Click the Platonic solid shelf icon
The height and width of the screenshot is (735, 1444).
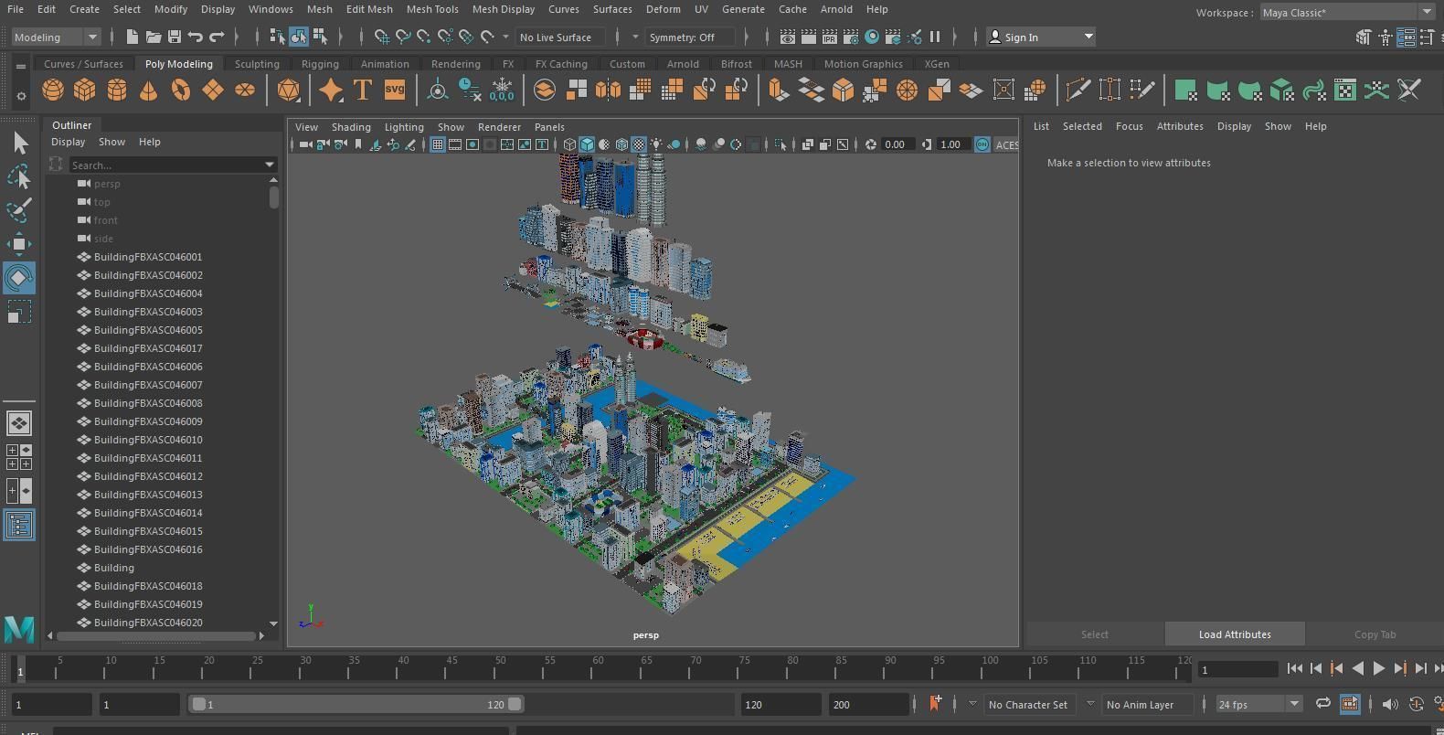tap(288, 90)
